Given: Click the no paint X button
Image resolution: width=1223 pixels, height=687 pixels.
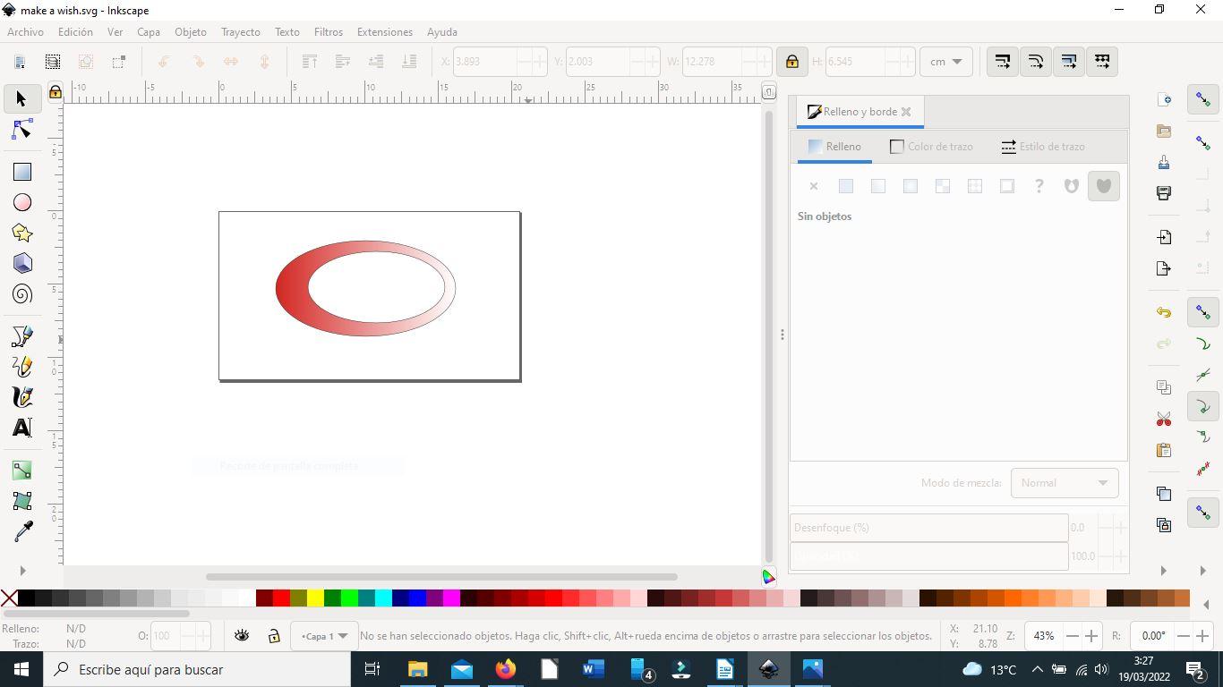Looking at the screenshot, I should tap(814, 186).
